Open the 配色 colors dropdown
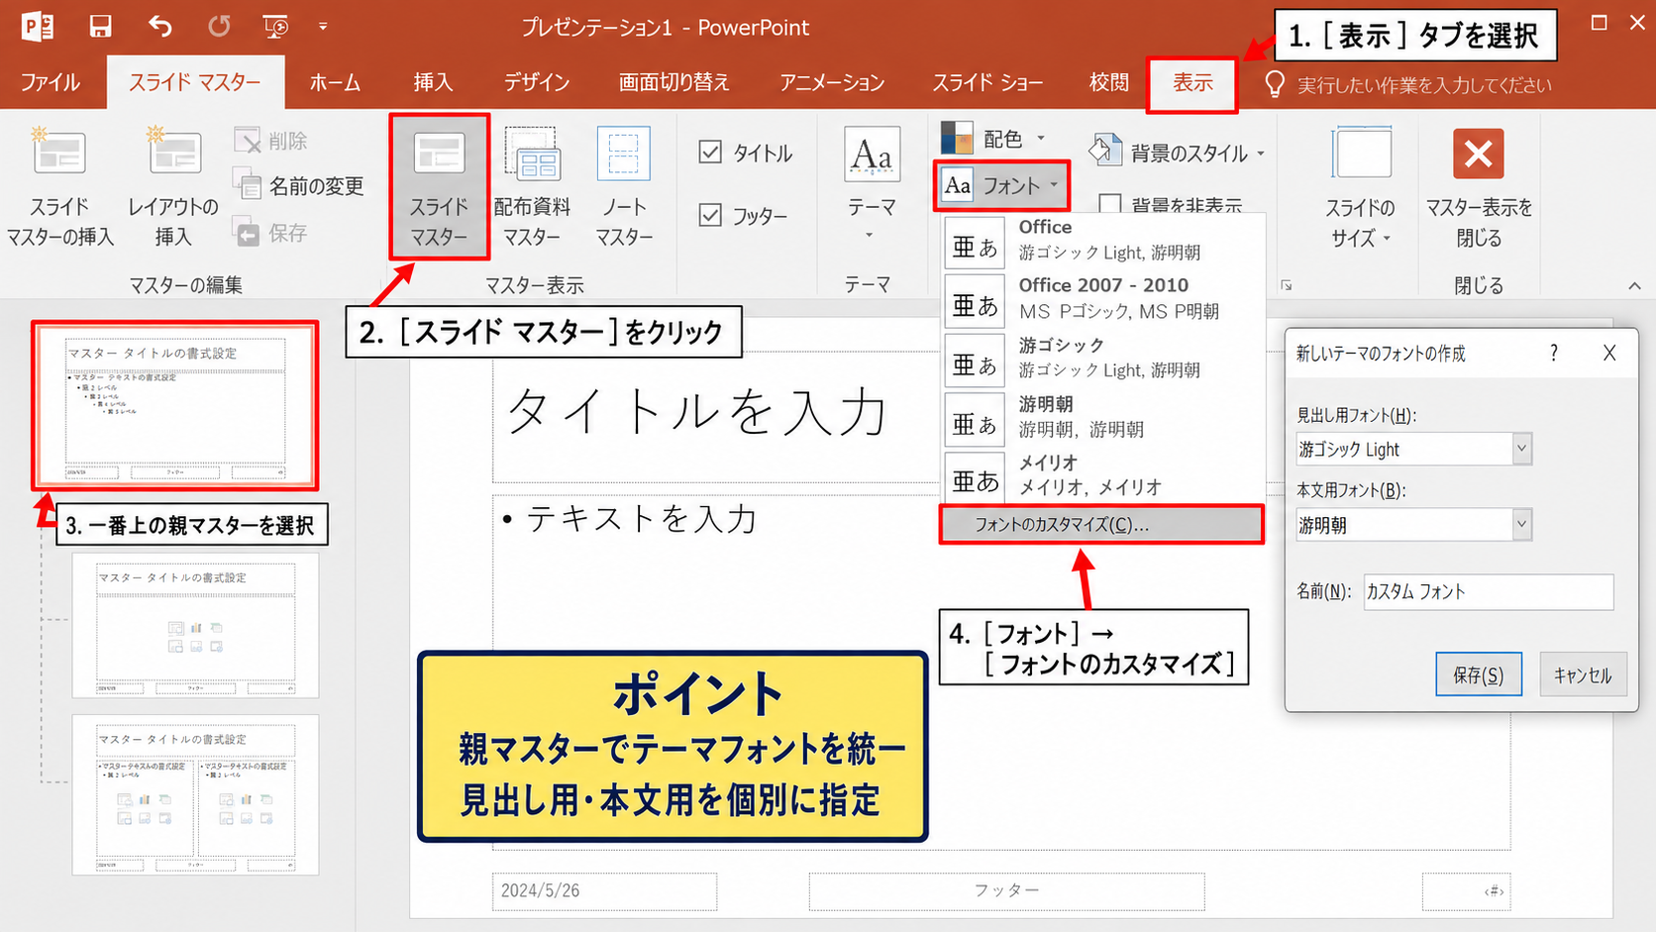The image size is (1656, 932). point(992,139)
